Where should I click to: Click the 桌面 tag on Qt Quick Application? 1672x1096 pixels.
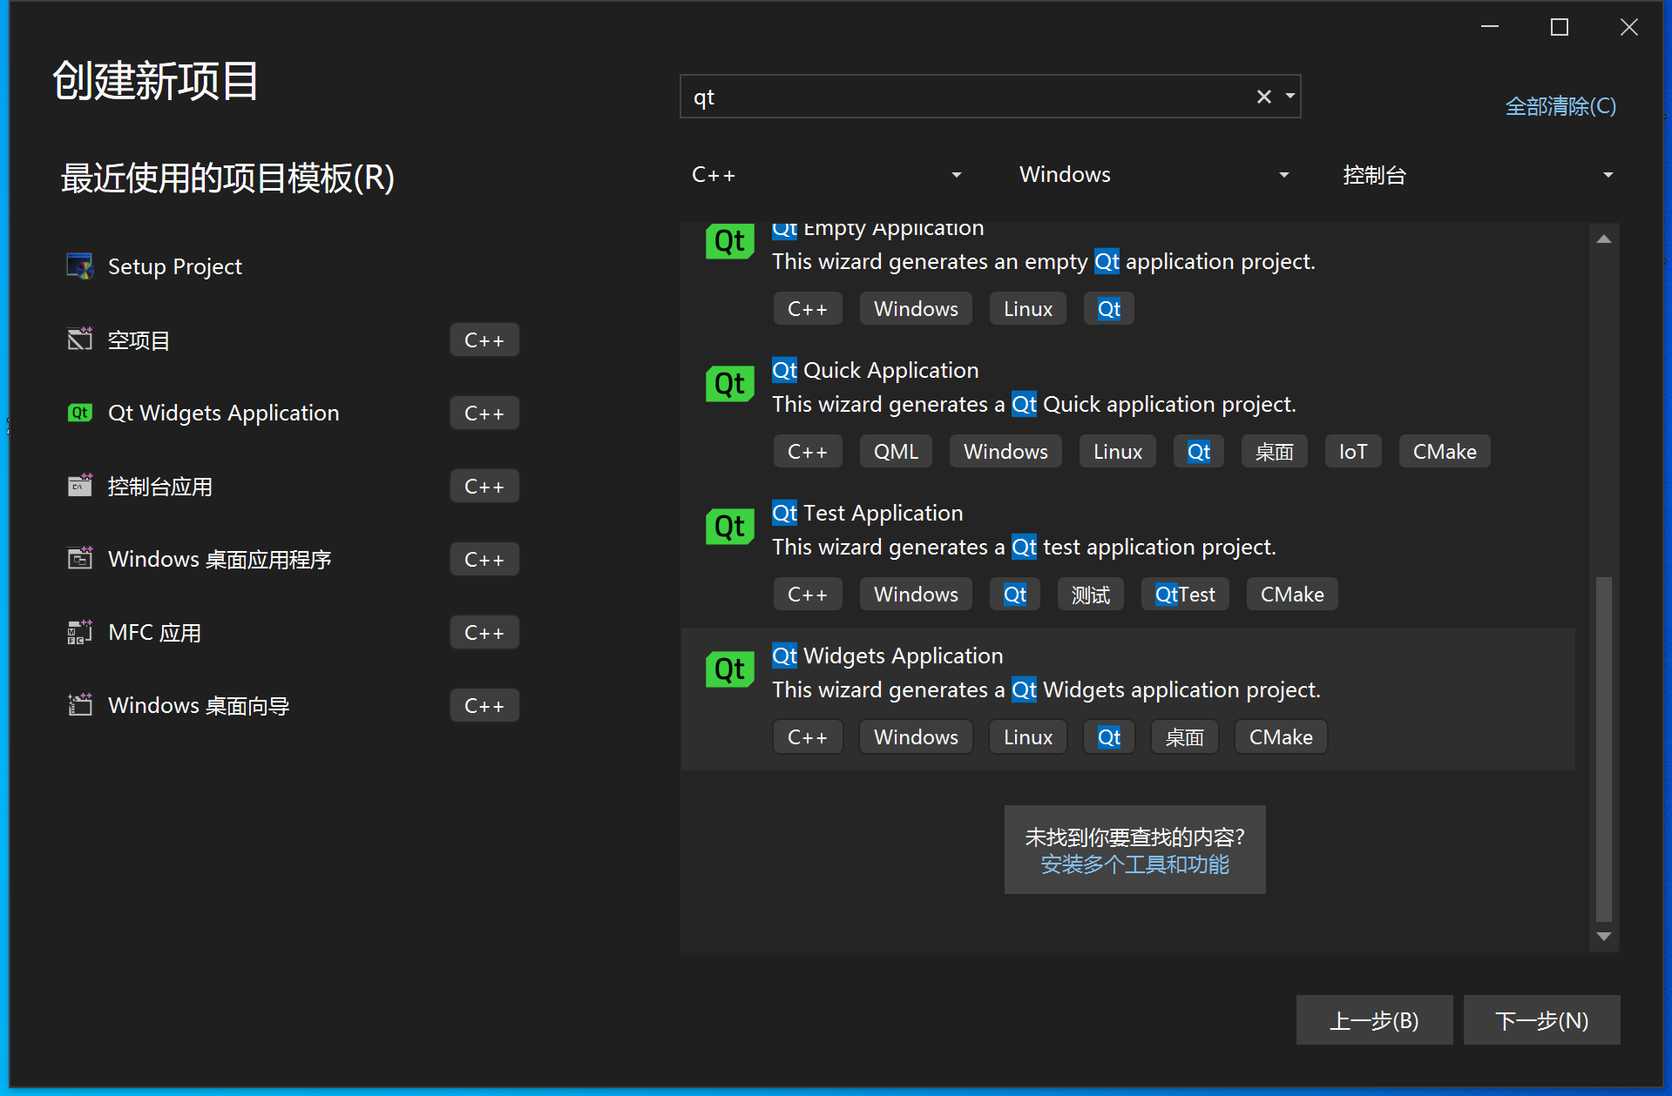click(1274, 452)
